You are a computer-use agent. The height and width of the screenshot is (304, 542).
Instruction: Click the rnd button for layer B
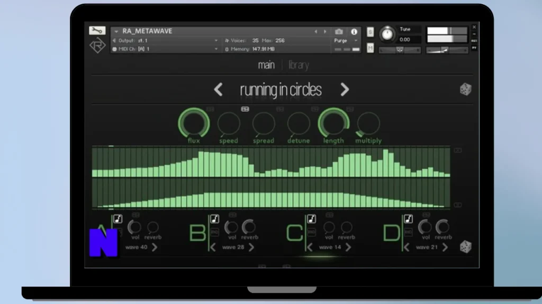click(x=215, y=232)
